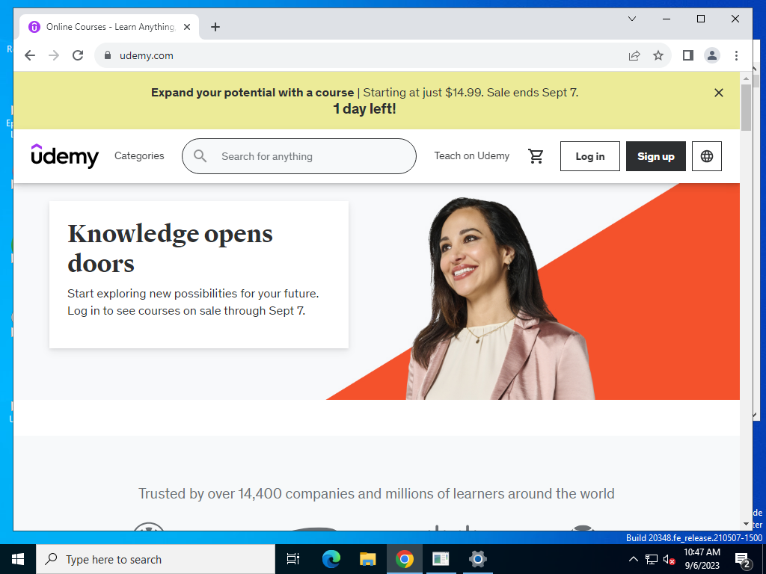Click the Chrome taskbar icon
The width and height of the screenshot is (766, 574).
pos(405,559)
